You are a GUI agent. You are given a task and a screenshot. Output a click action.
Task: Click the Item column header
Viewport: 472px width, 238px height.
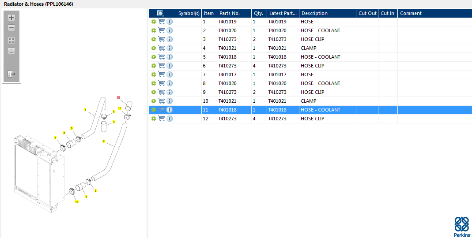(208, 13)
